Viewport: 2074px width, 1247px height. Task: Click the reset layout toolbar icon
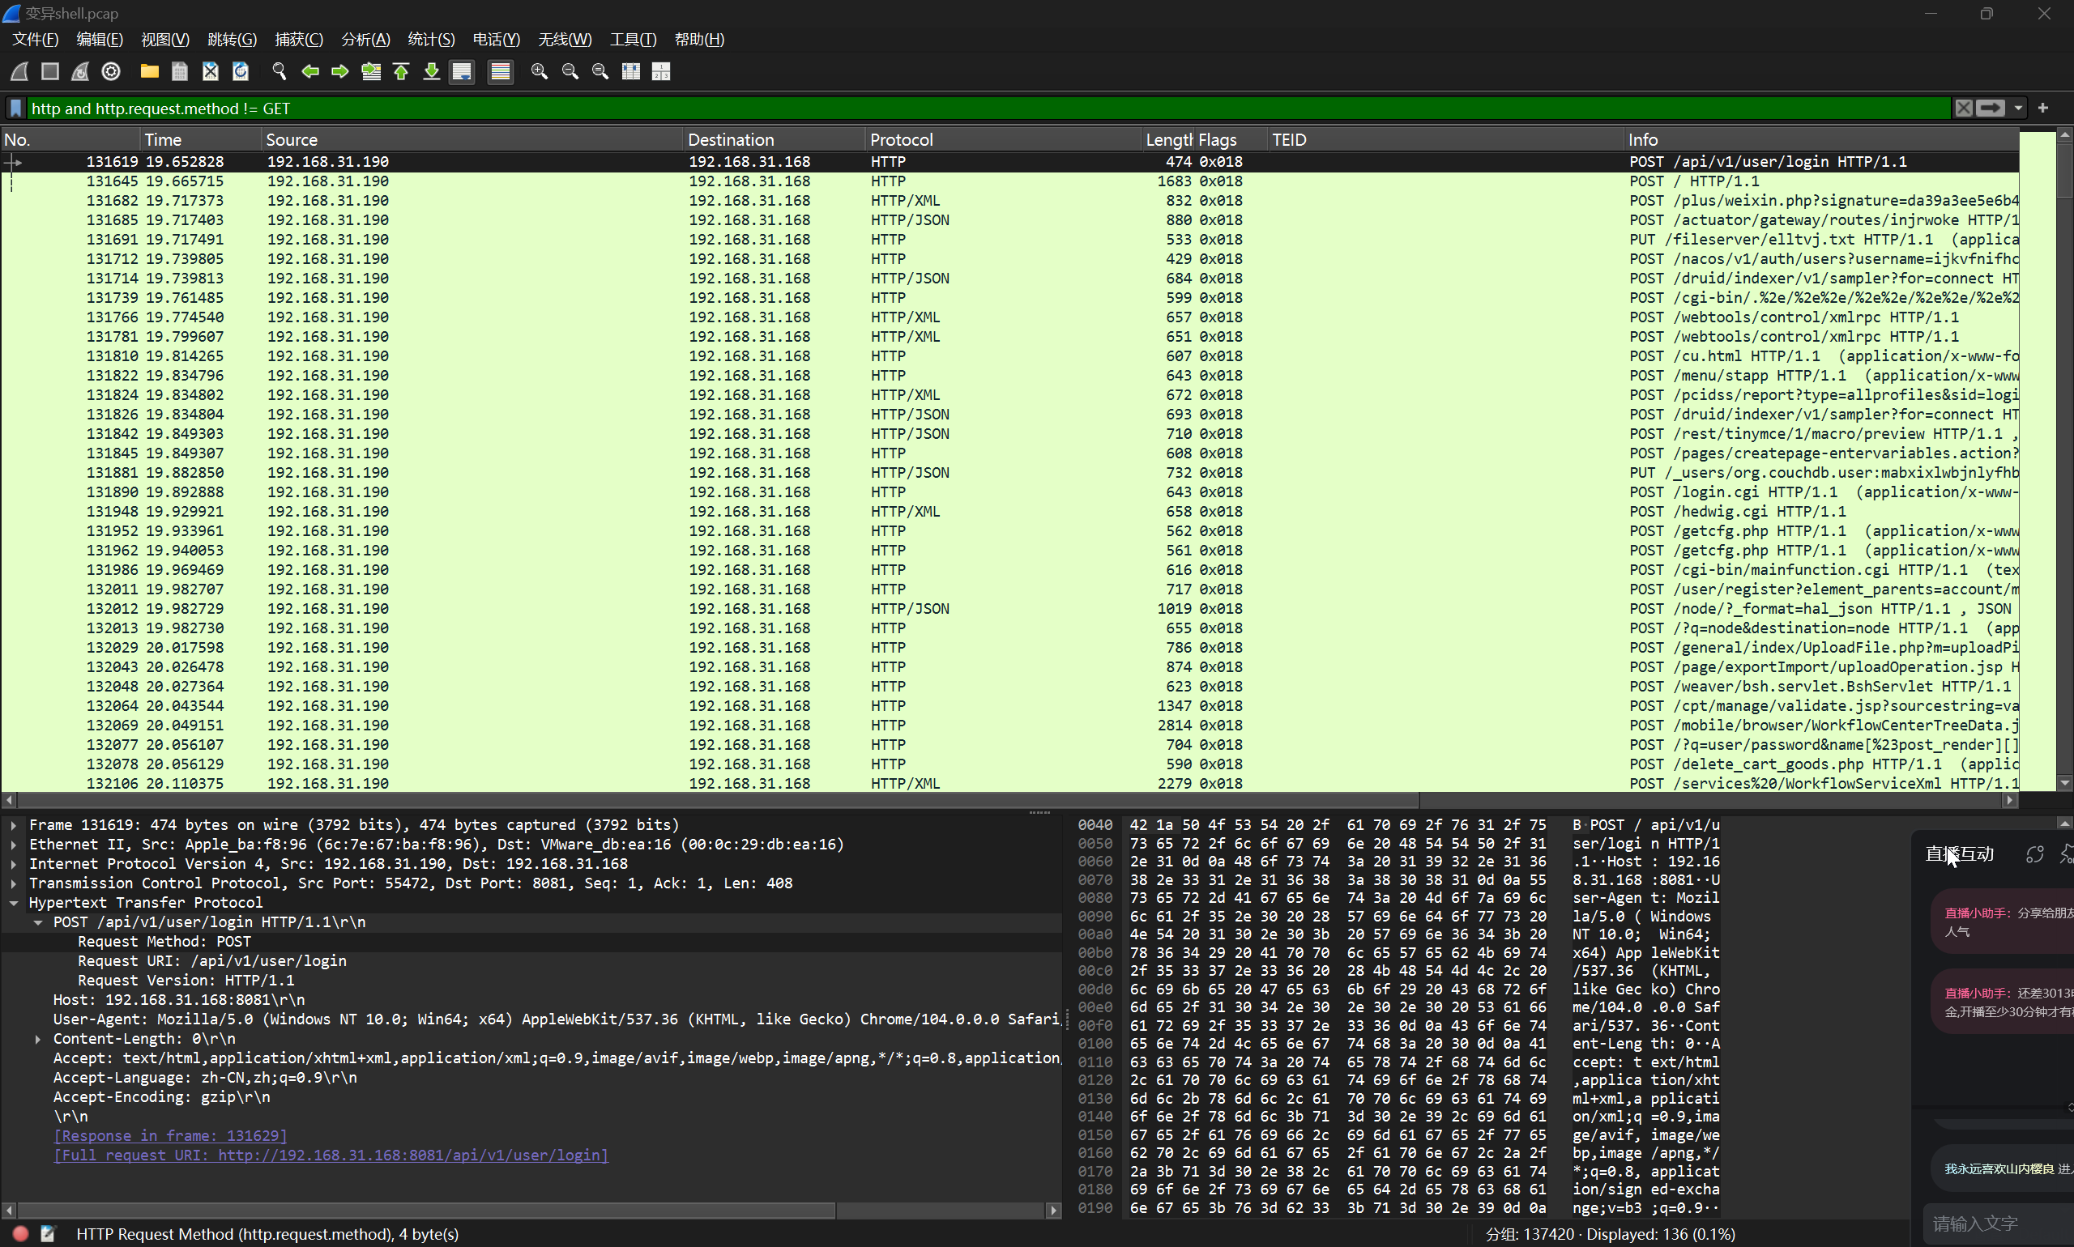(x=662, y=71)
